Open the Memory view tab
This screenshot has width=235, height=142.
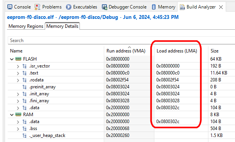coord(164,7)
